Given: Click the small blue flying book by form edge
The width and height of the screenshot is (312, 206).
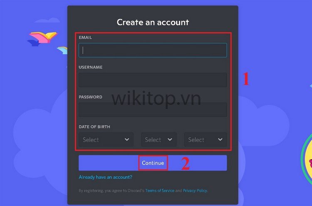Looking at the screenshot, I should point(62,50).
